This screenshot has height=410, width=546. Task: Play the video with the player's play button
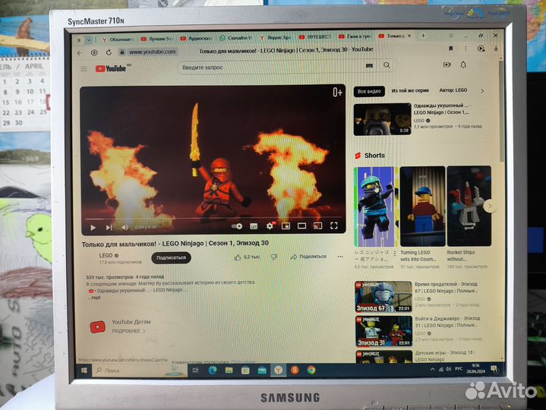pyautogui.click(x=93, y=227)
